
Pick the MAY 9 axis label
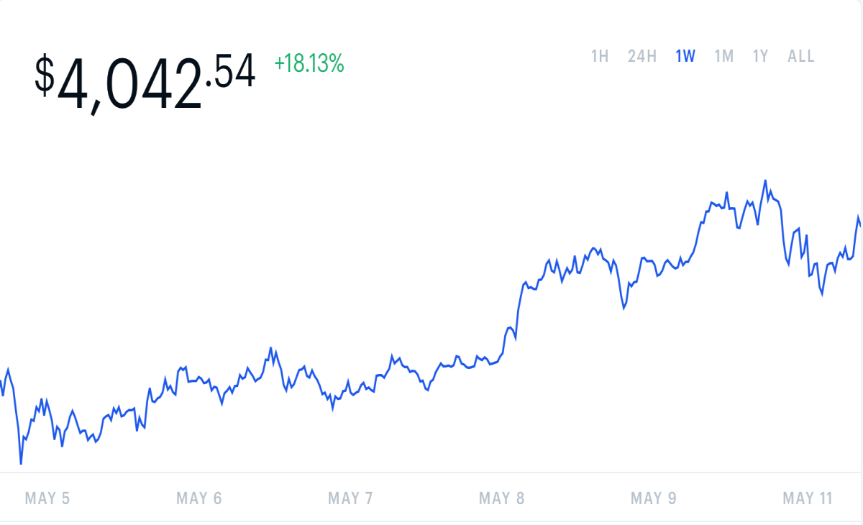(653, 498)
